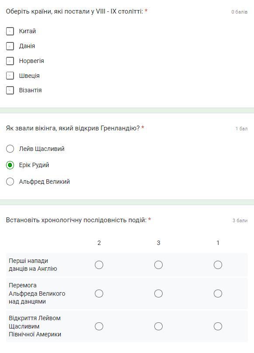Select the Лейв Щасливий radio option
The image size is (254, 353).
(10, 149)
